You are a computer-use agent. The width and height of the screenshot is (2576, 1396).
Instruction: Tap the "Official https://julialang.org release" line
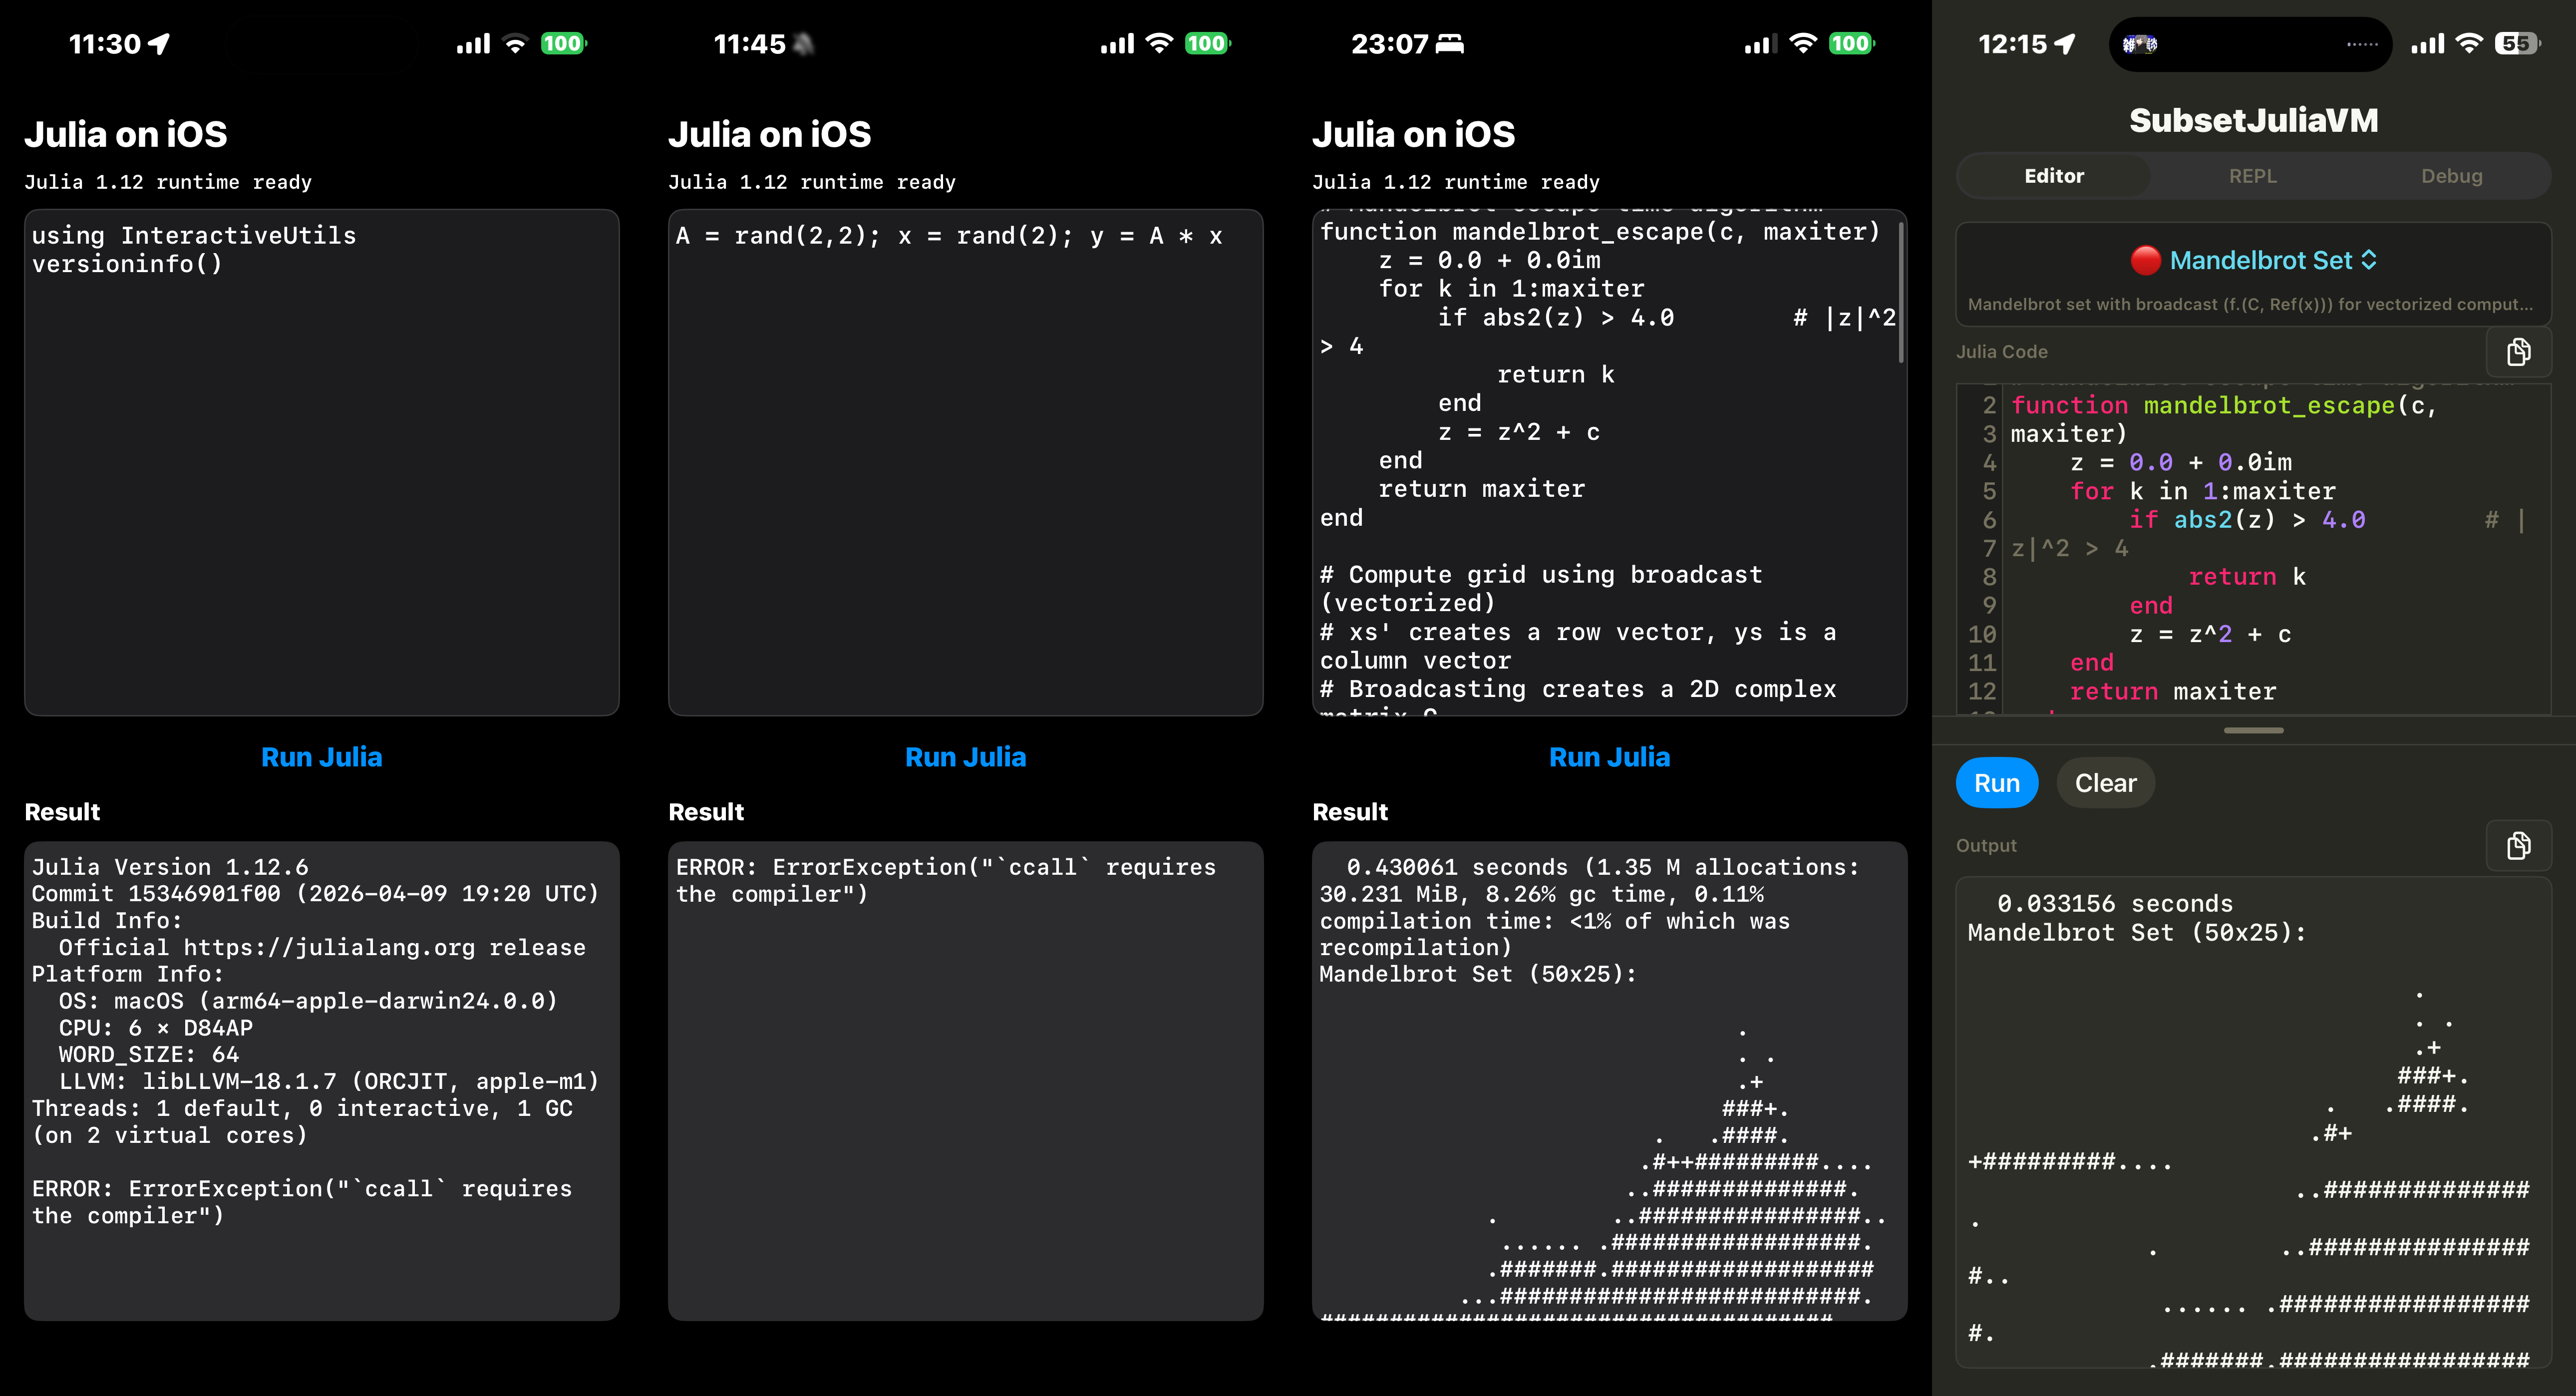click(322, 947)
